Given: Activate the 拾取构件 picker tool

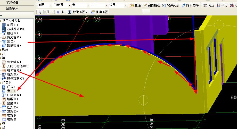Looking at the screenshot, I should 190,5.
